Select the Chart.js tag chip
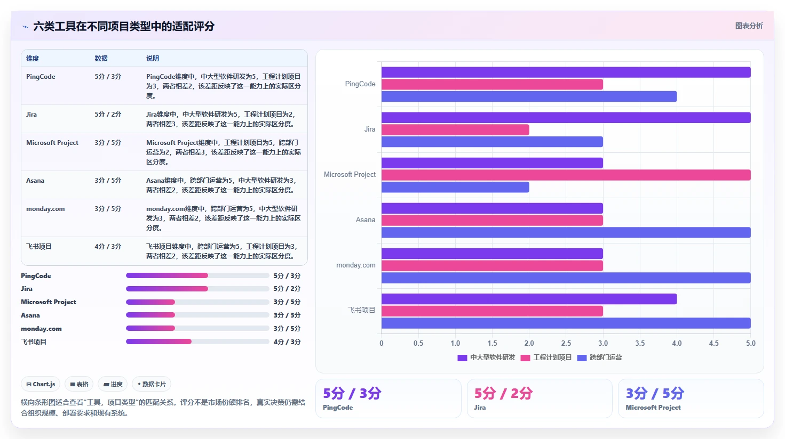Image resolution: width=785 pixels, height=439 pixels. point(41,384)
